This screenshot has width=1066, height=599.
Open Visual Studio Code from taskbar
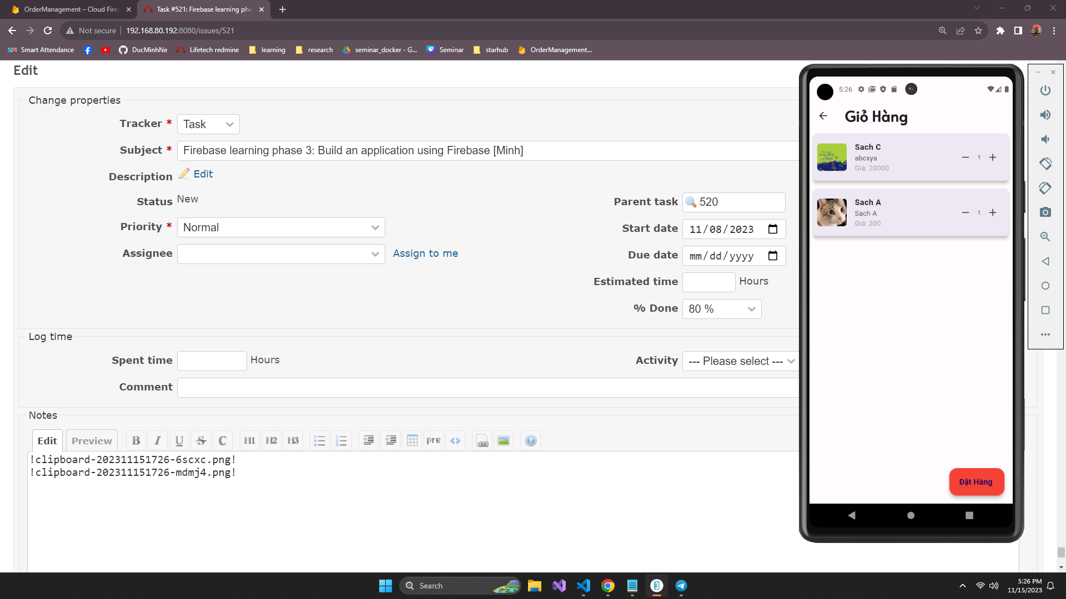click(x=584, y=586)
